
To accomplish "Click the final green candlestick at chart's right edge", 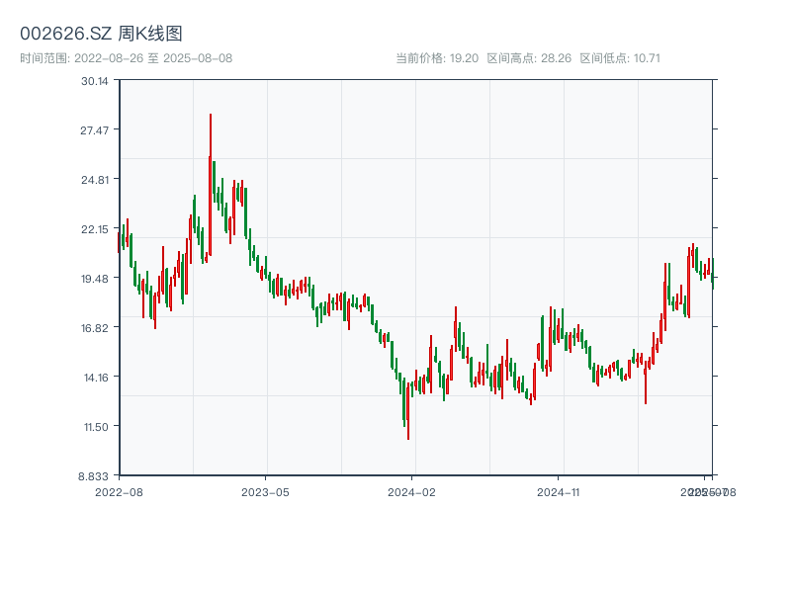I will pyautogui.click(x=713, y=274).
